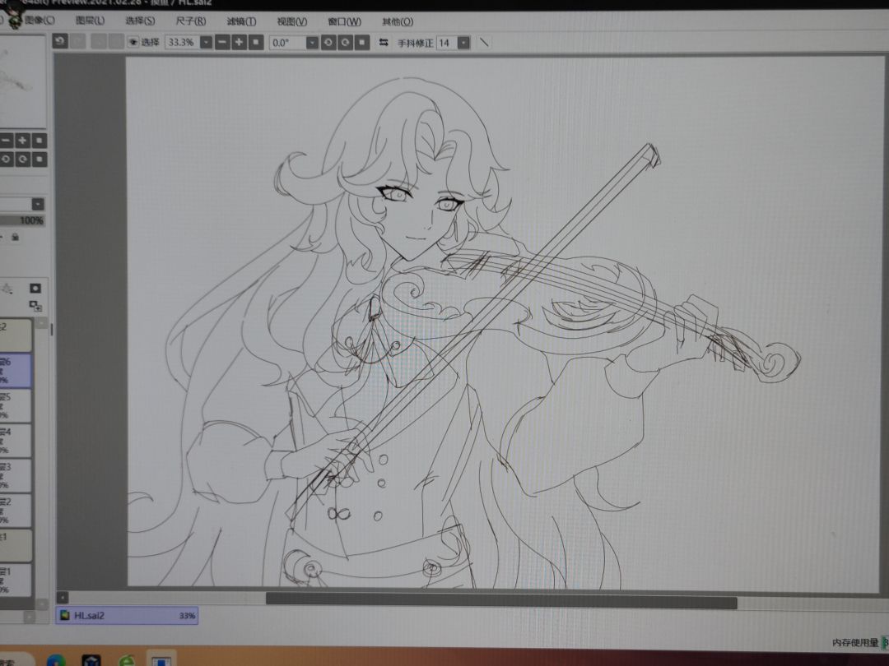Zoom in with the plus button beside 33.3%

click(x=240, y=43)
